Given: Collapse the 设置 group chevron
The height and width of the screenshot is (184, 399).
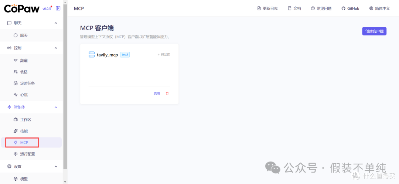Looking at the screenshot, I should pyautogui.click(x=56, y=166).
